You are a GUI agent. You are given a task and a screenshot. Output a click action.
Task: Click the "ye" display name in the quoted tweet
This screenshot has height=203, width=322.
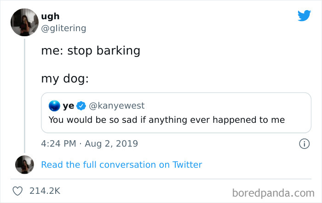(x=69, y=106)
